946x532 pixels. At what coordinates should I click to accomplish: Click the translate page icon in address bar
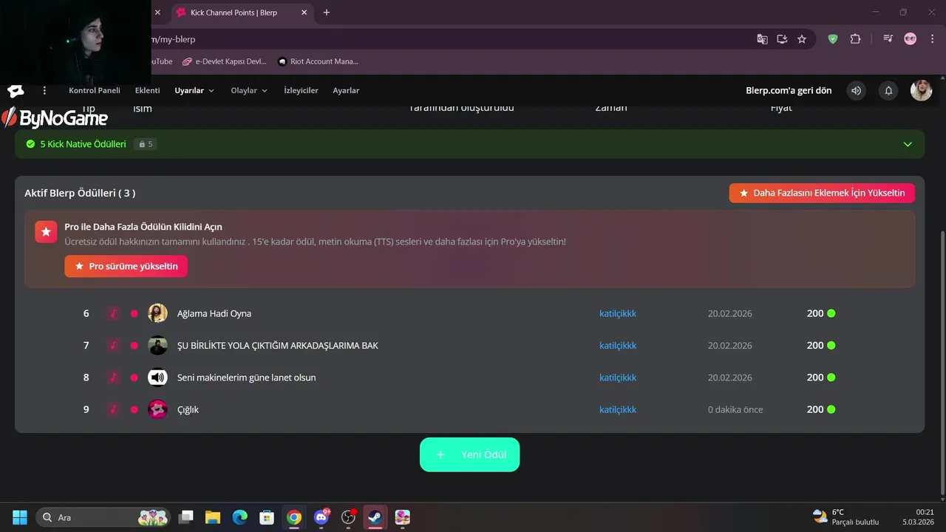pos(762,39)
